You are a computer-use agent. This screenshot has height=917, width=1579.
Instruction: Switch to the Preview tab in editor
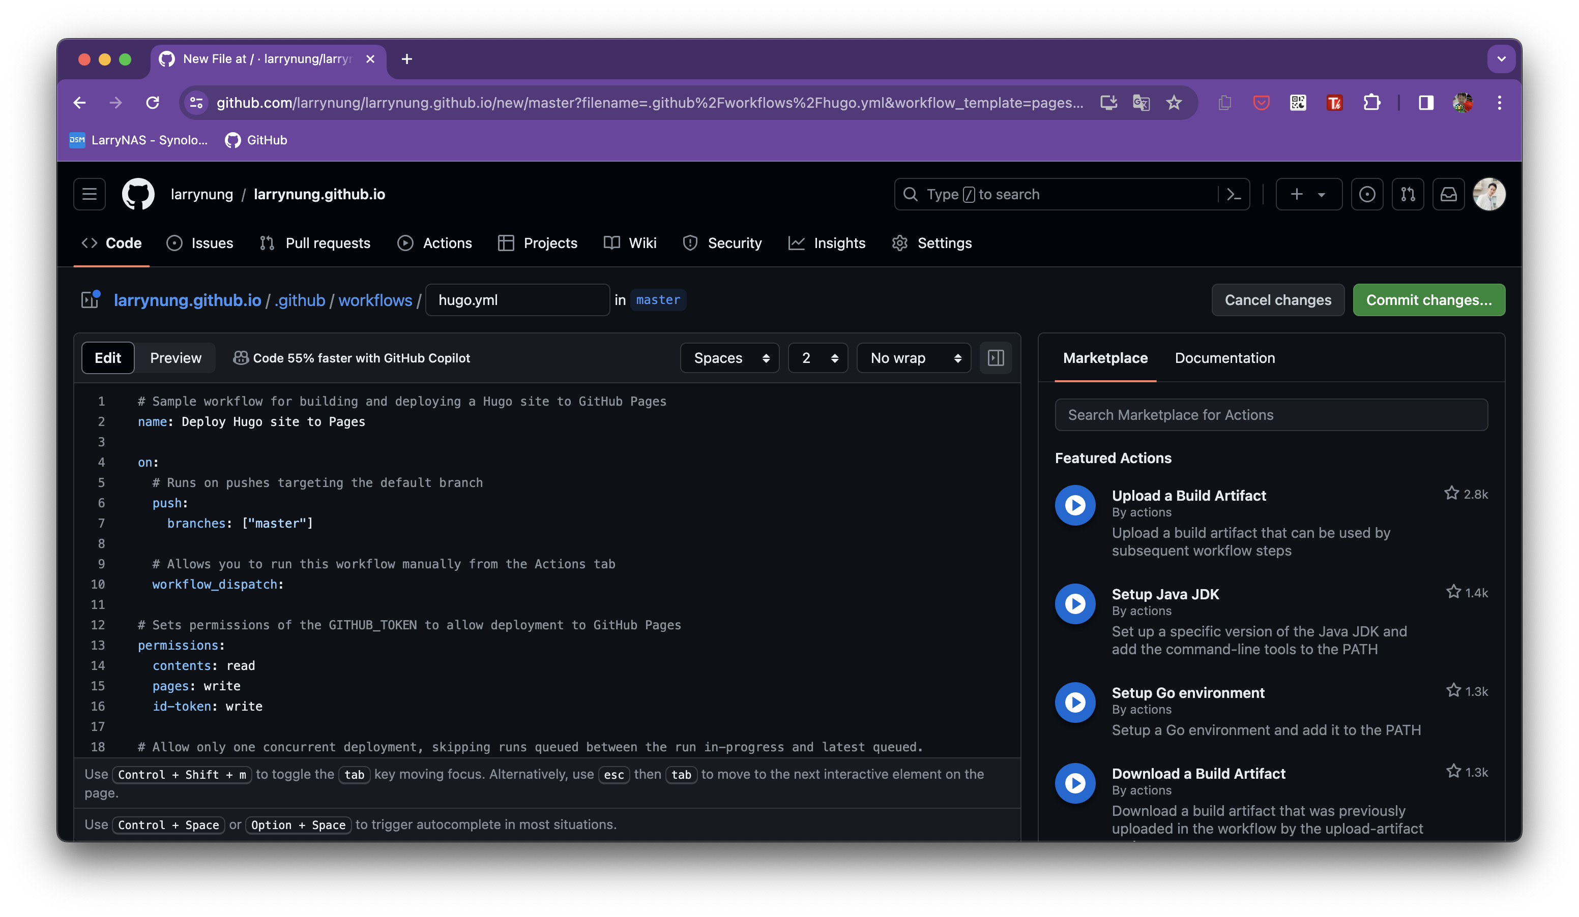[x=176, y=358]
